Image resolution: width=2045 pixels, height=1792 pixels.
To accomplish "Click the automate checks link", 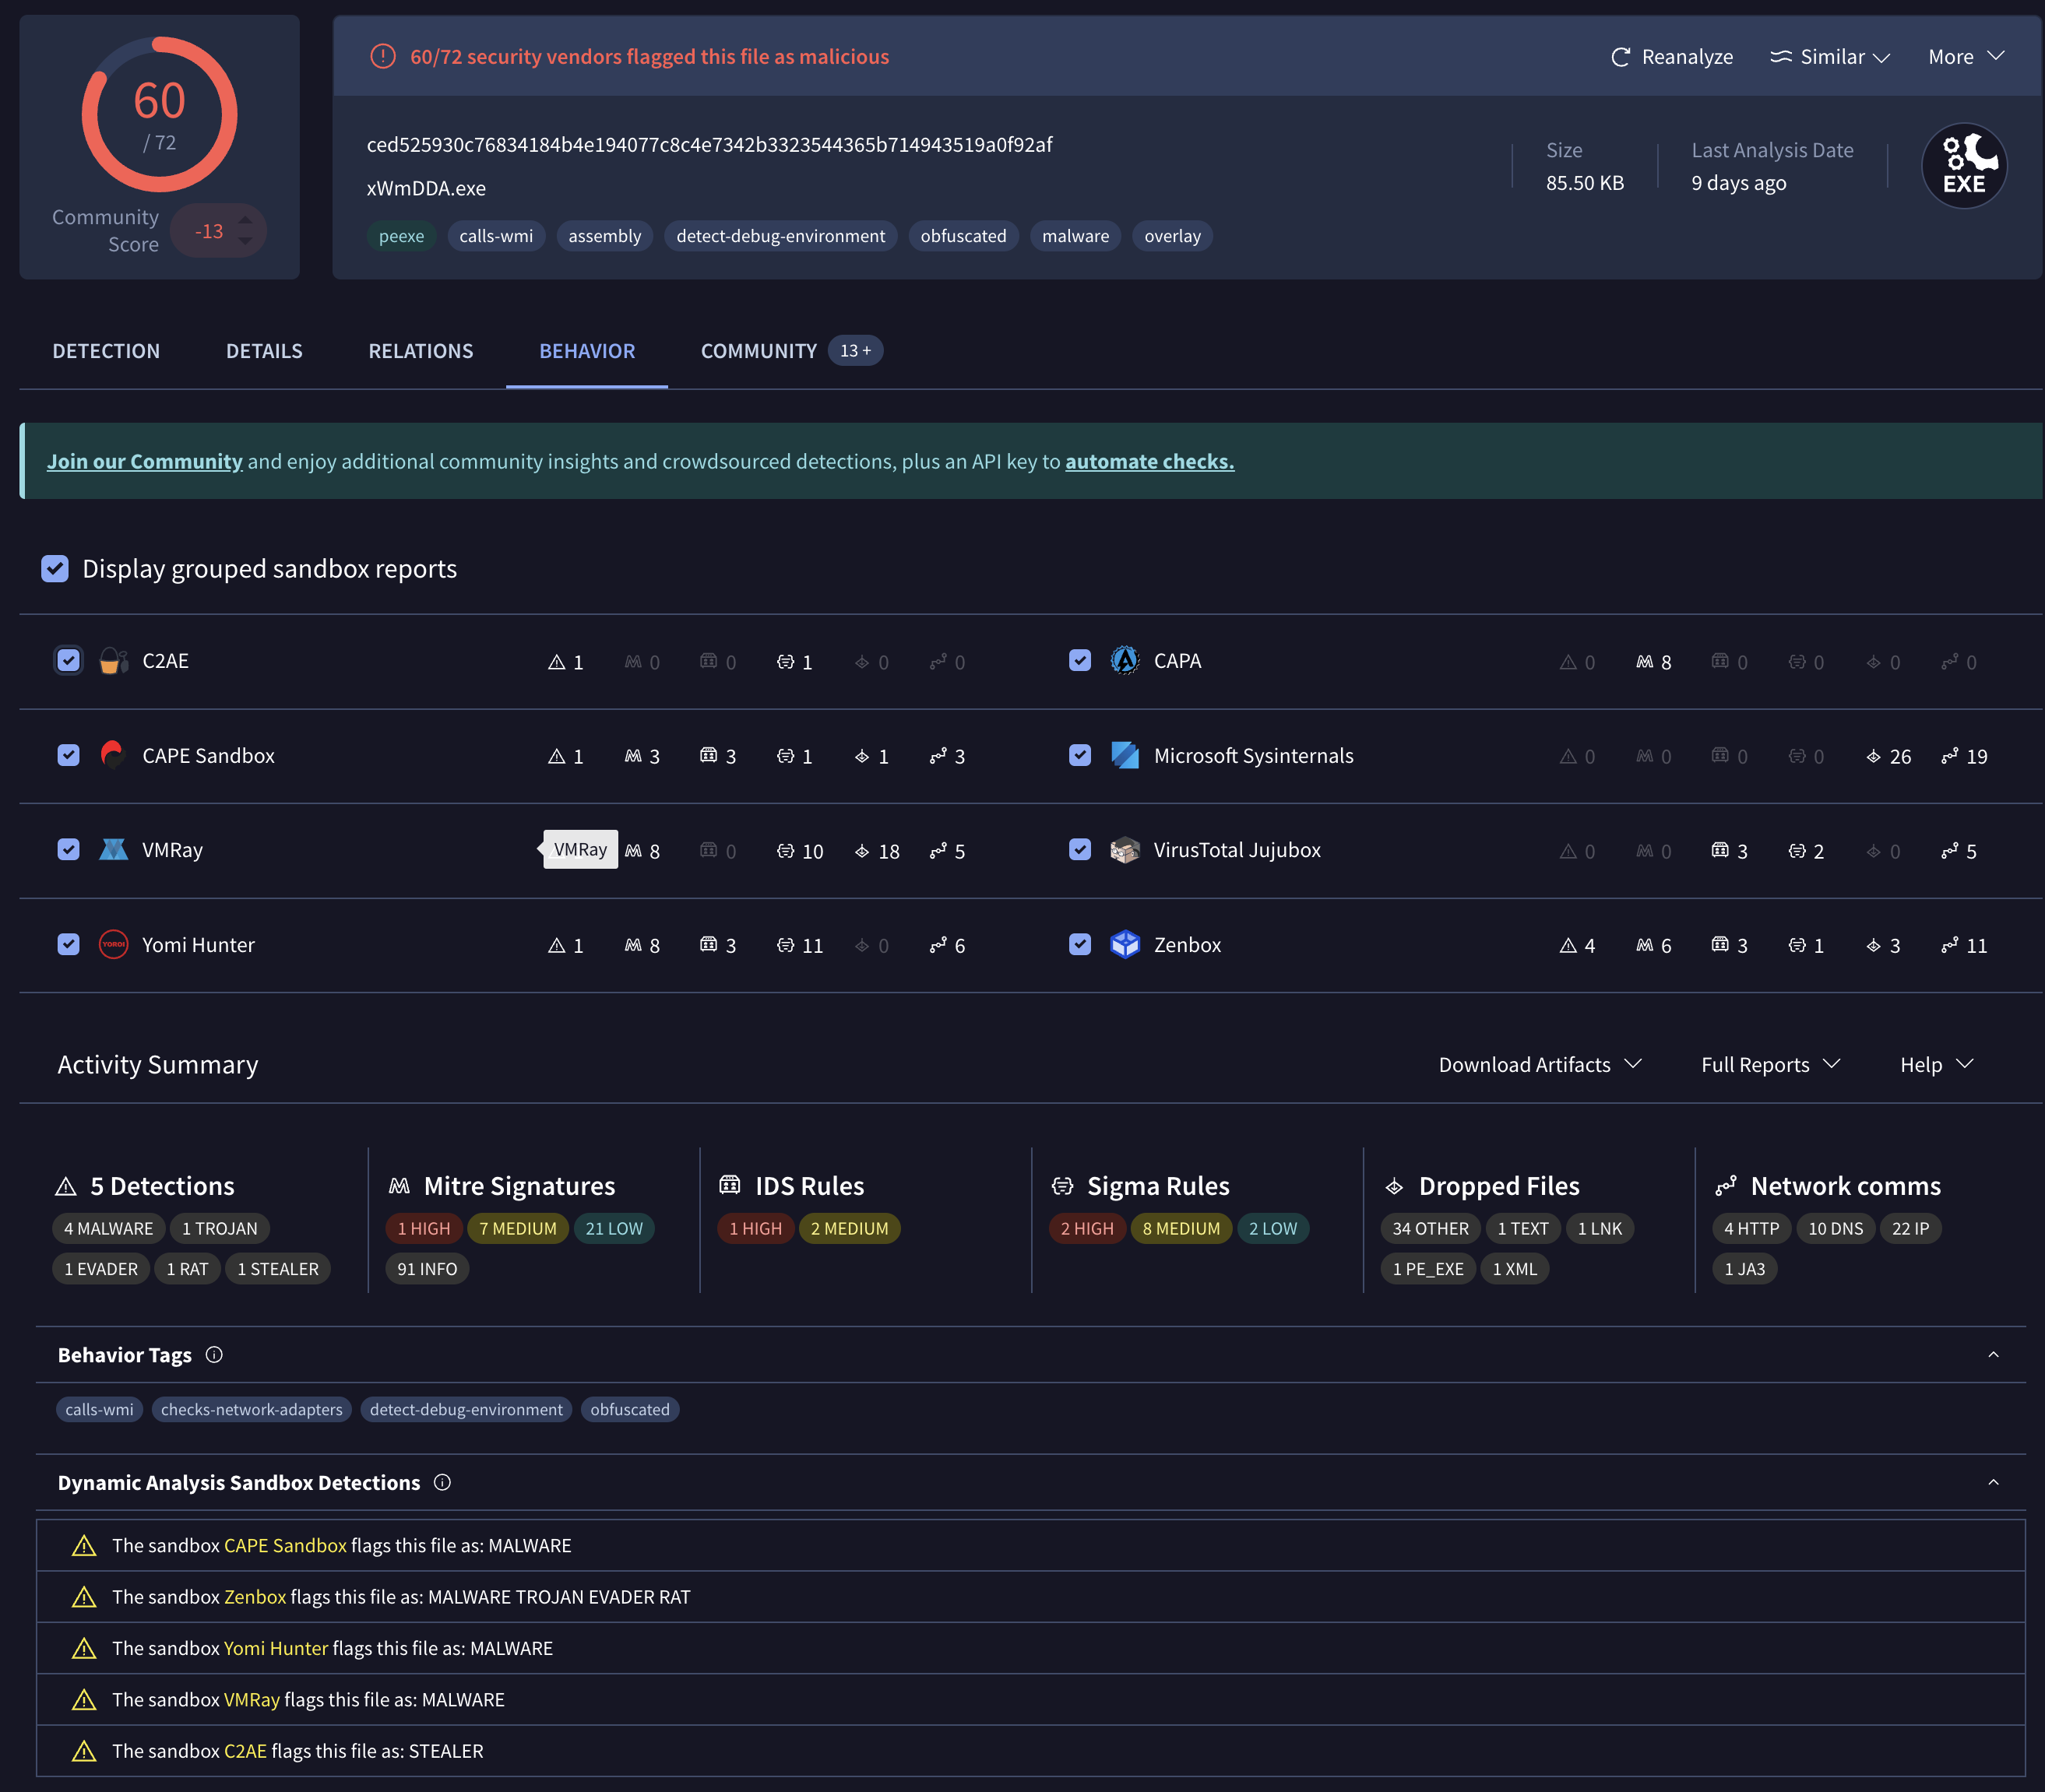I will coord(1149,461).
